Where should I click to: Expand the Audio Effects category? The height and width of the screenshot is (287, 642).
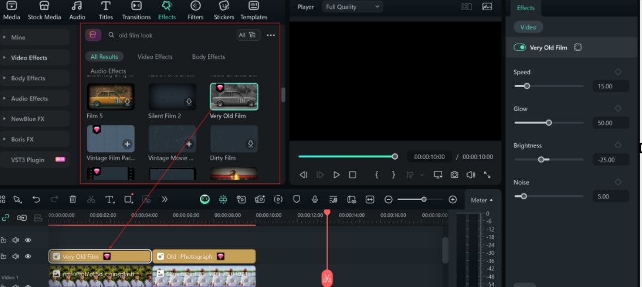click(x=35, y=98)
